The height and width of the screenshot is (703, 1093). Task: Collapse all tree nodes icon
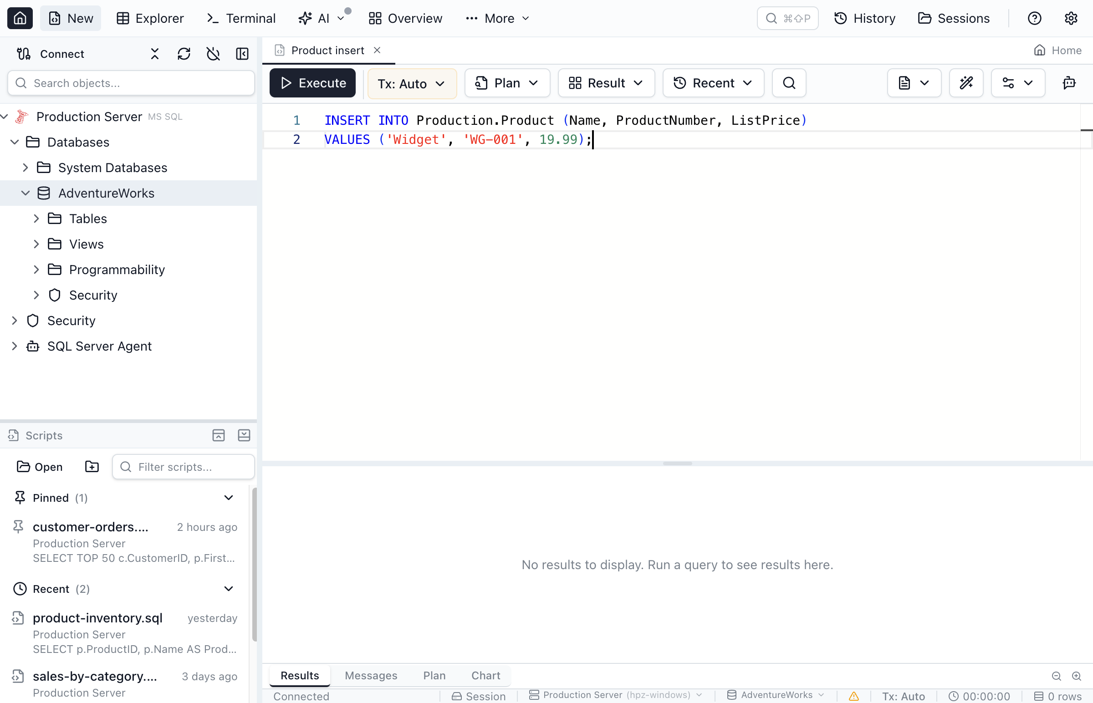[x=155, y=54]
